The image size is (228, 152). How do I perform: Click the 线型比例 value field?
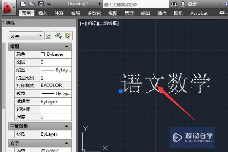coord(56,78)
